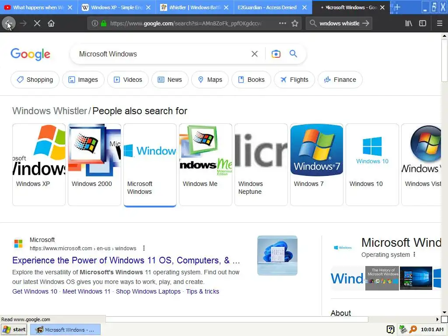The height and width of the screenshot is (336, 448).
Task: Filter results by Flights
Action: click(x=294, y=80)
